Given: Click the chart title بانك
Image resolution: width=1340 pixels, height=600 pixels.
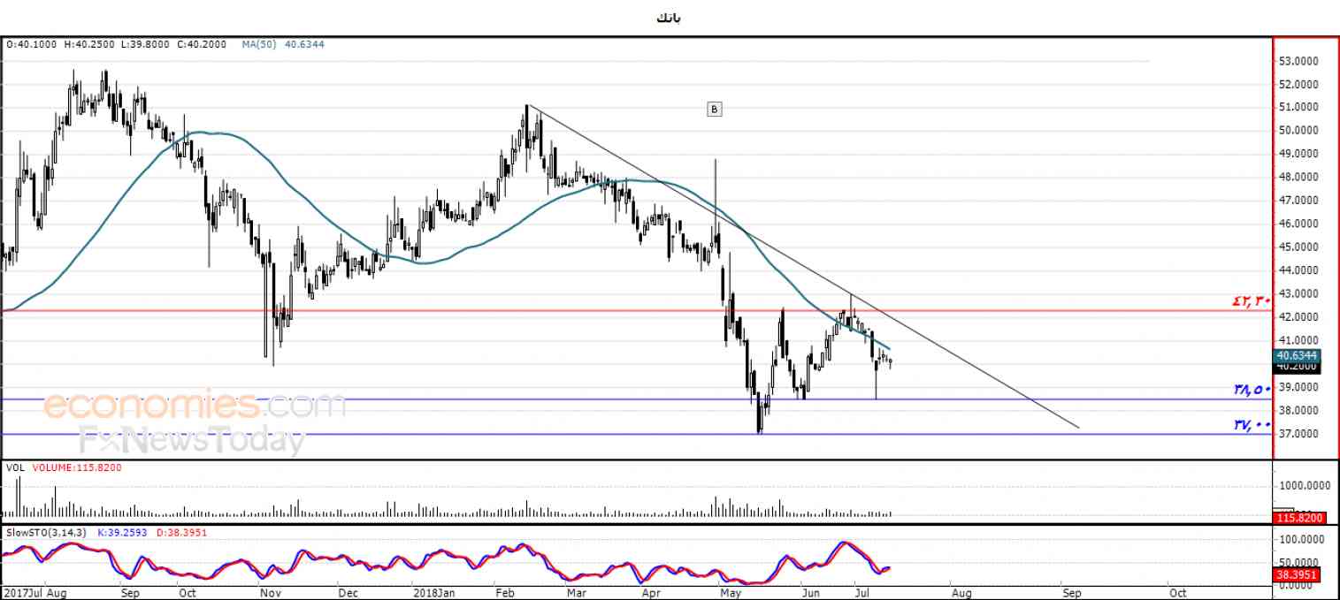Looking at the screenshot, I should 669,18.
